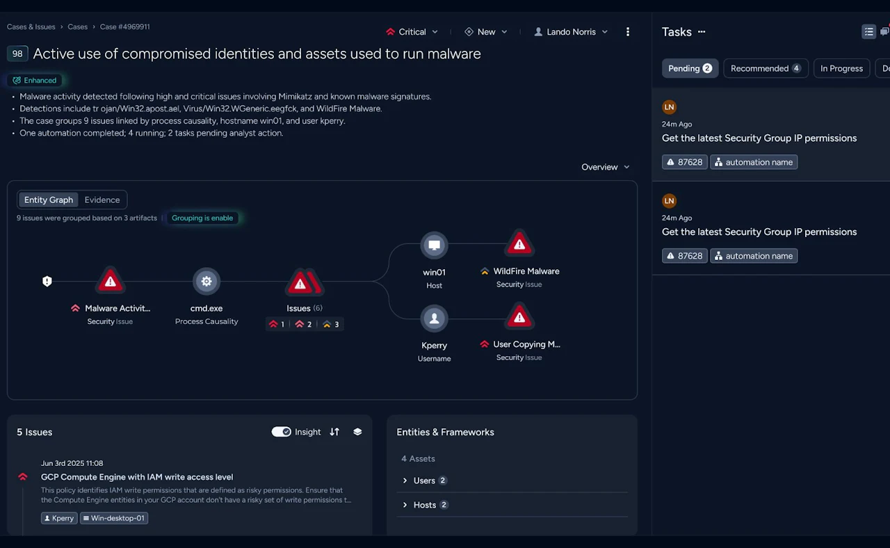Viewport: 890px width, 548px height.
Task: Open the Tasks overflow menu dots
Action: 702,32
